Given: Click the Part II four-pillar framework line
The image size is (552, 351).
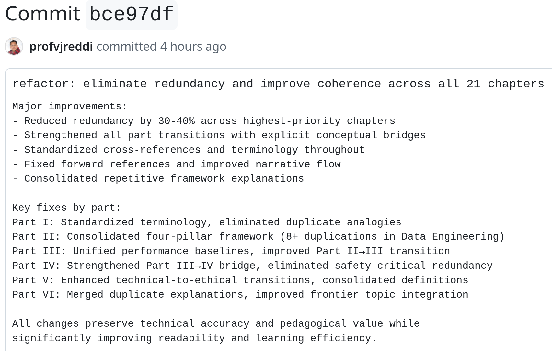Looking at the screenshot, I should point(258,237).
